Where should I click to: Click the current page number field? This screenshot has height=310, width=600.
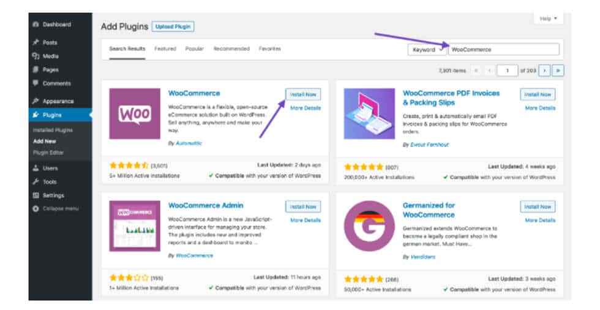[x=508, y=71]
